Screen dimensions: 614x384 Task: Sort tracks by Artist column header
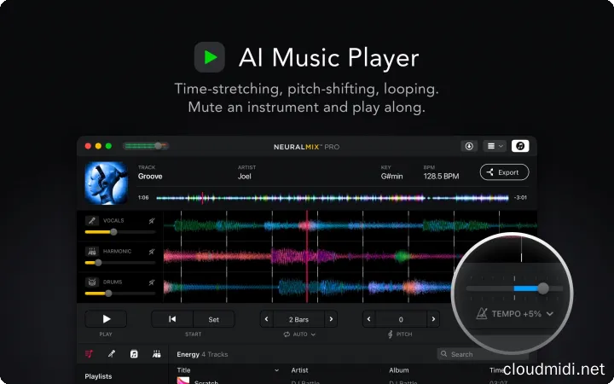299,370
